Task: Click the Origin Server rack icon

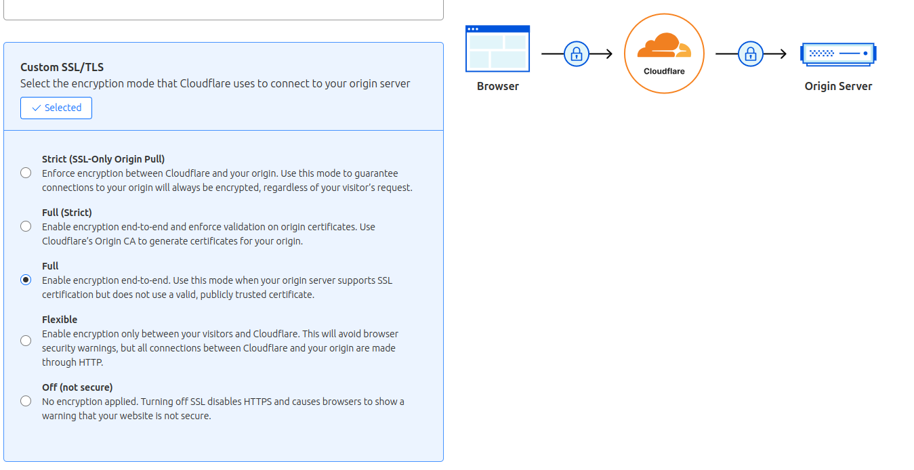Action: pos(838,54)
